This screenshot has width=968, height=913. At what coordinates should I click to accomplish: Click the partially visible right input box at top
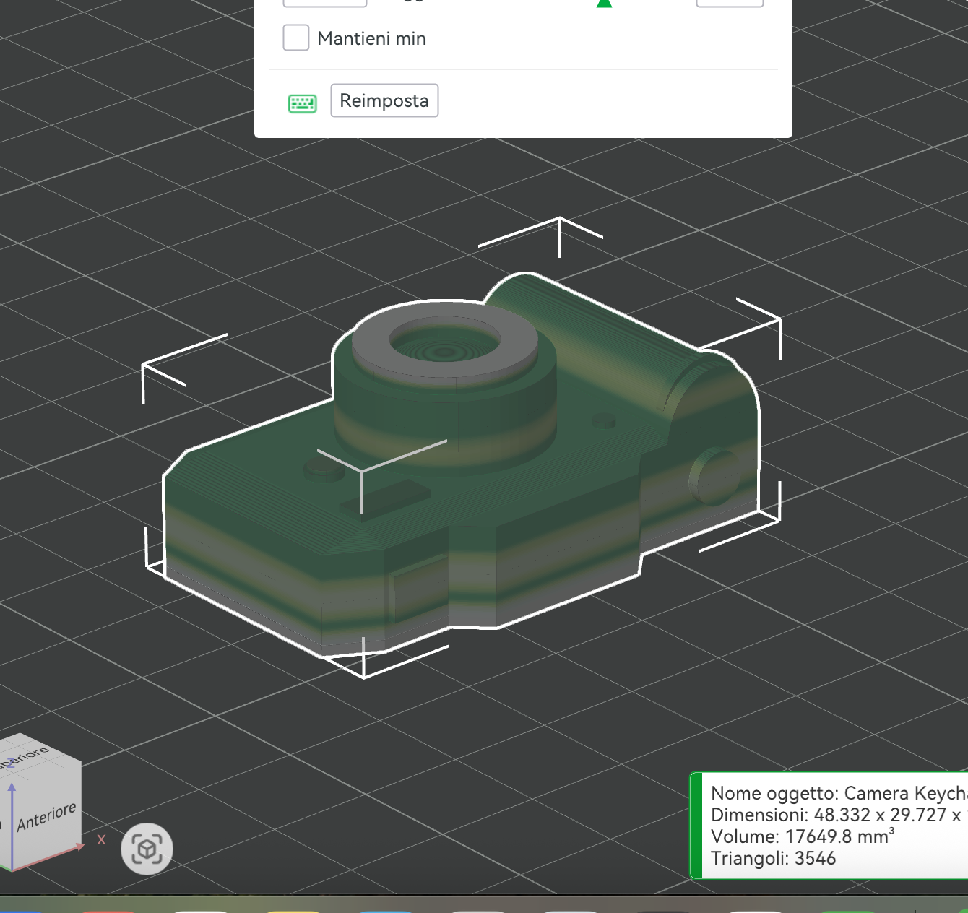click(730, 4)
